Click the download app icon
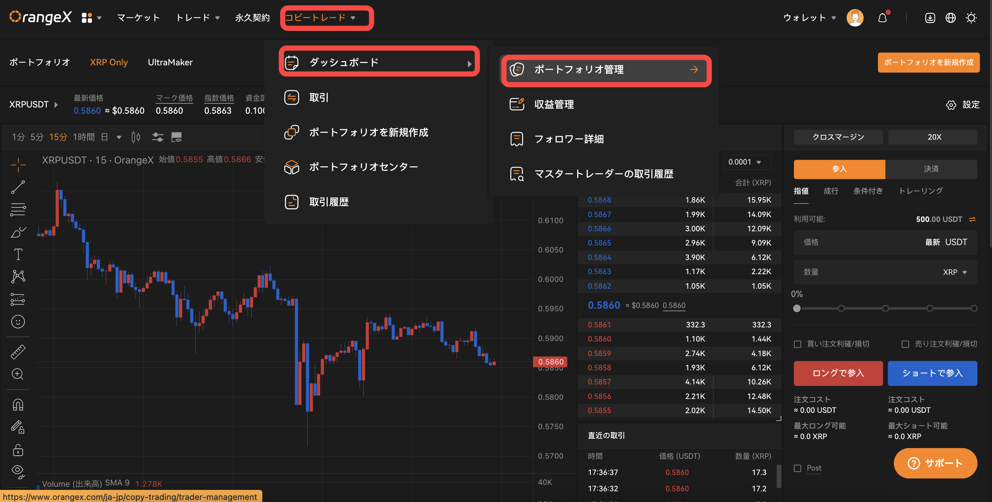This screenshot has width=992, height=502. (x=930, y=18)
